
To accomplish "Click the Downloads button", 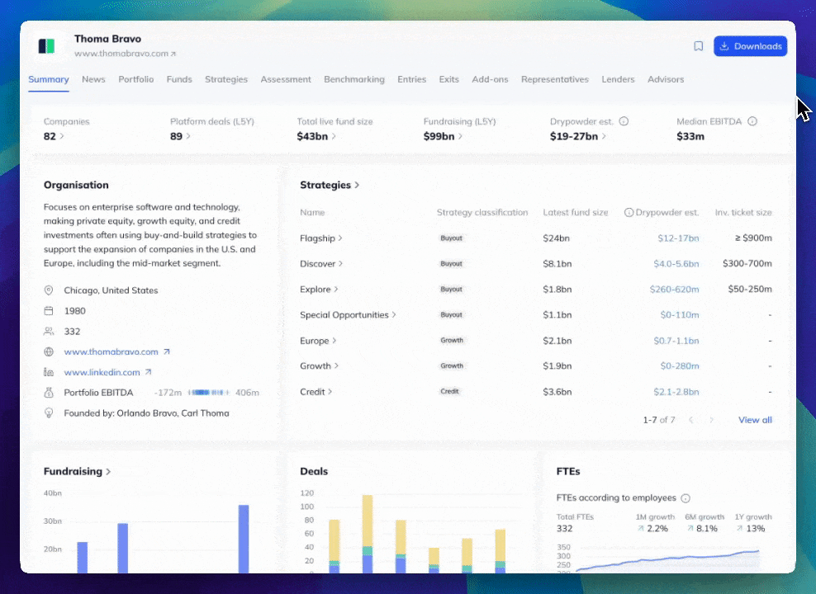I will coord(750,46).
